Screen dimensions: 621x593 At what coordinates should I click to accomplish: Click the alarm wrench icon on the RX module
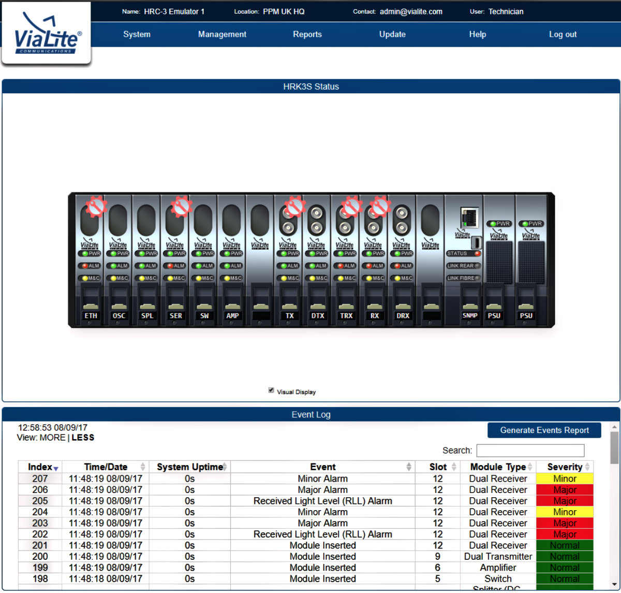coord(380,206)
